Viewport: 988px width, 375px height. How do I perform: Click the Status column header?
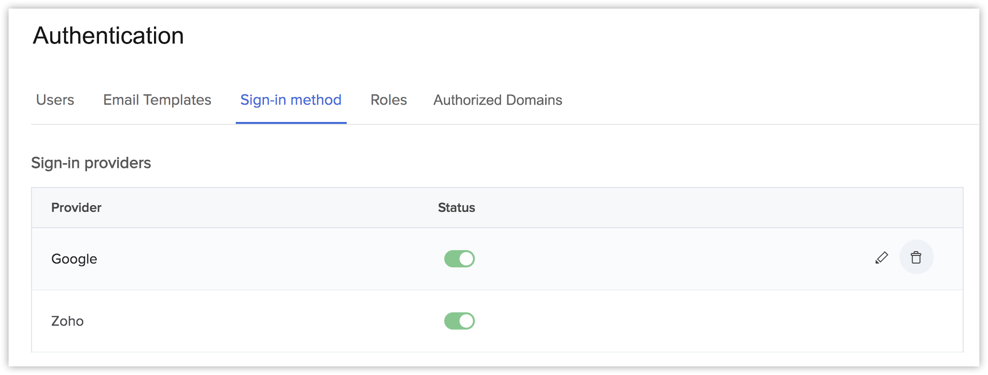click(x=456, y=208)
